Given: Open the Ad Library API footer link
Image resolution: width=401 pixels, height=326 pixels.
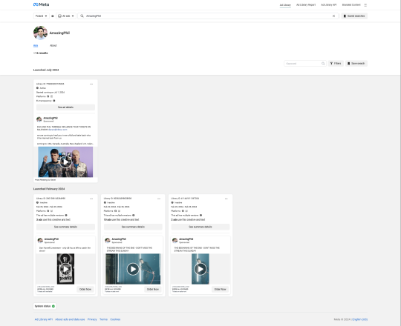Looking at the screenshot, I should [44, 319].
